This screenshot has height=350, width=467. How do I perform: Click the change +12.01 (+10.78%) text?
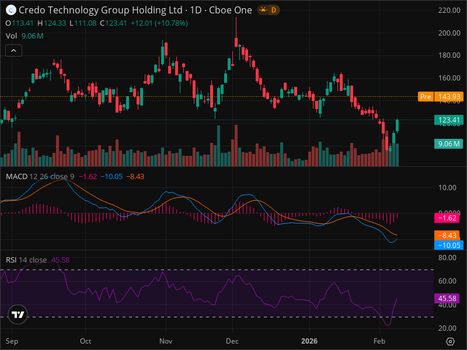coord(159,23)
